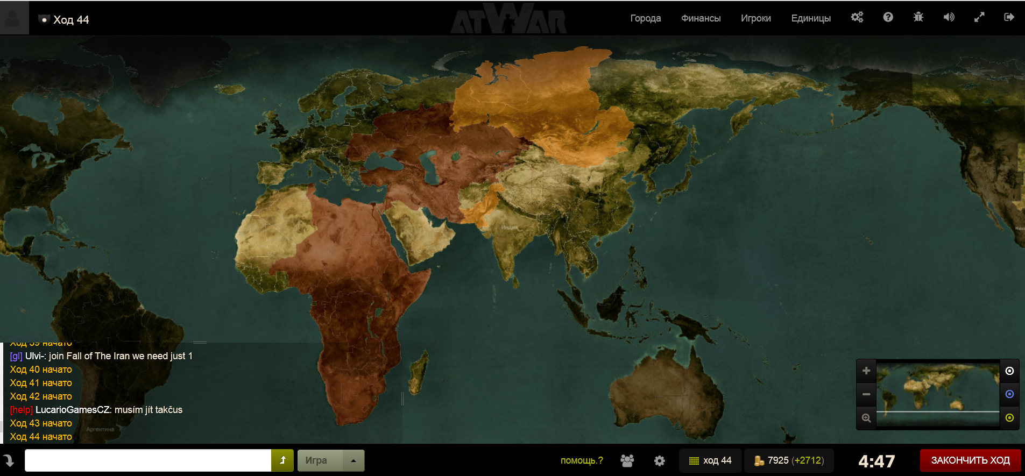1025x476 pixels.
Task: Send the chat message with arrow button
Action: point(282,460)
